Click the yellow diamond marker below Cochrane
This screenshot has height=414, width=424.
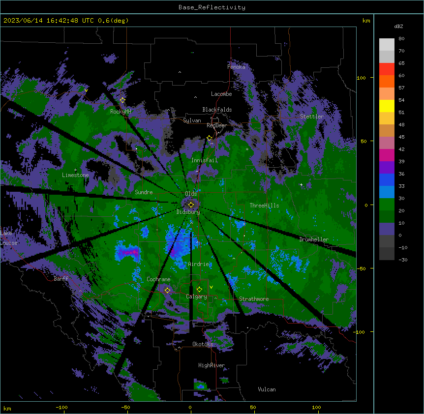coord(167,290)
